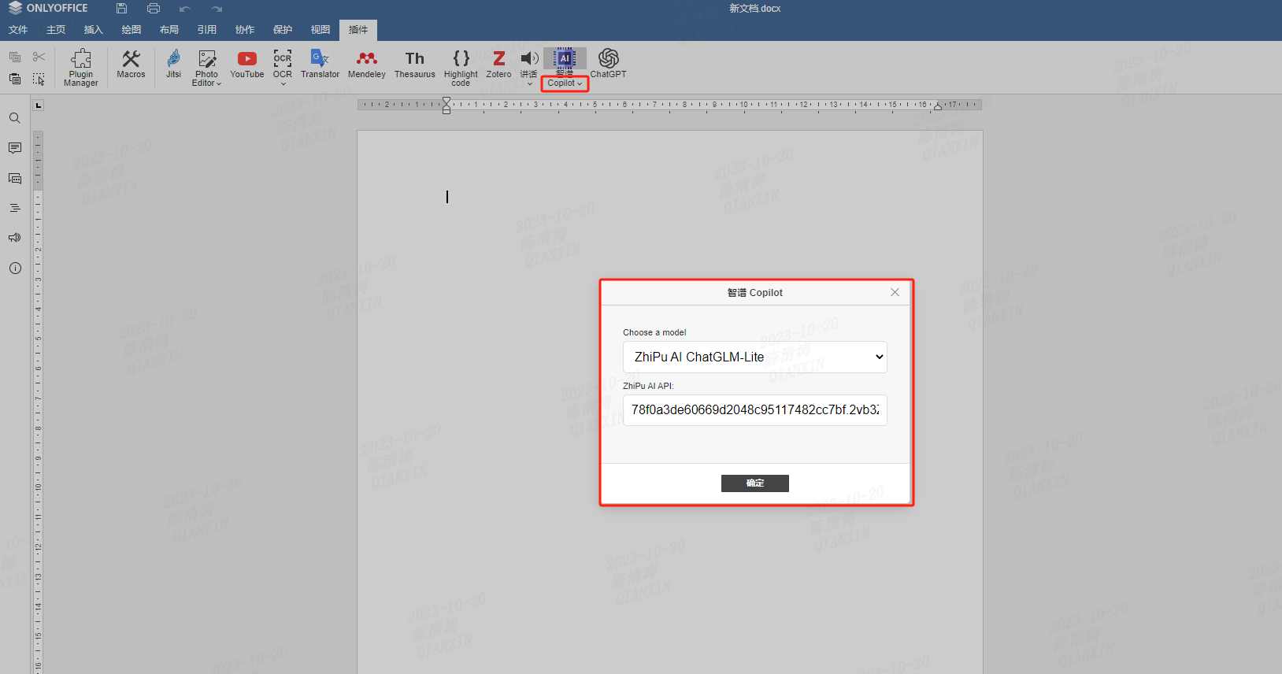Viewport: 1282px width, 674px height.
Task: Open the ChatGPT plugin
Action: click(608, 64)
